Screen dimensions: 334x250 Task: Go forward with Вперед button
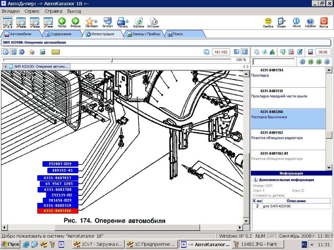[75, 22]
